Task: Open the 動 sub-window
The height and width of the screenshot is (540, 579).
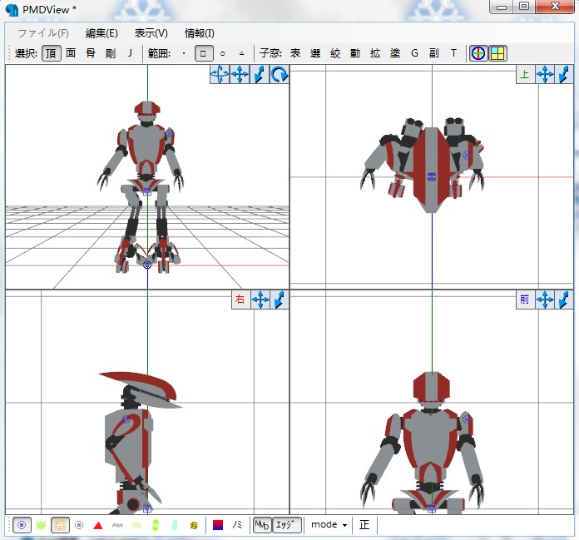Action: pos(355,53)
